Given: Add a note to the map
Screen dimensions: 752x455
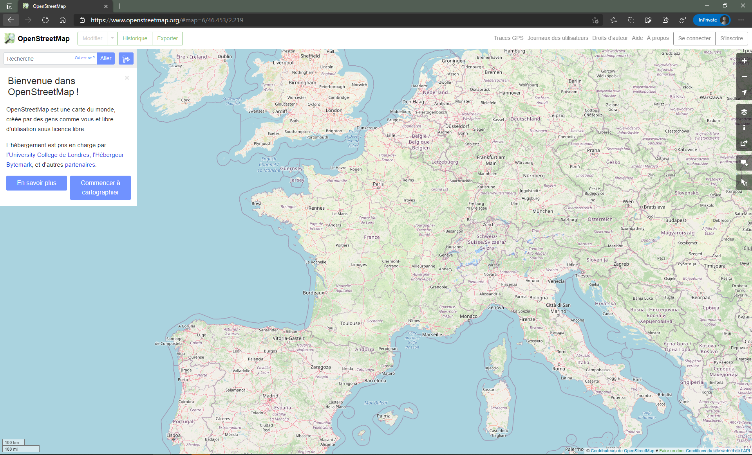Looking at the screenshot, I should coord(744,163).
